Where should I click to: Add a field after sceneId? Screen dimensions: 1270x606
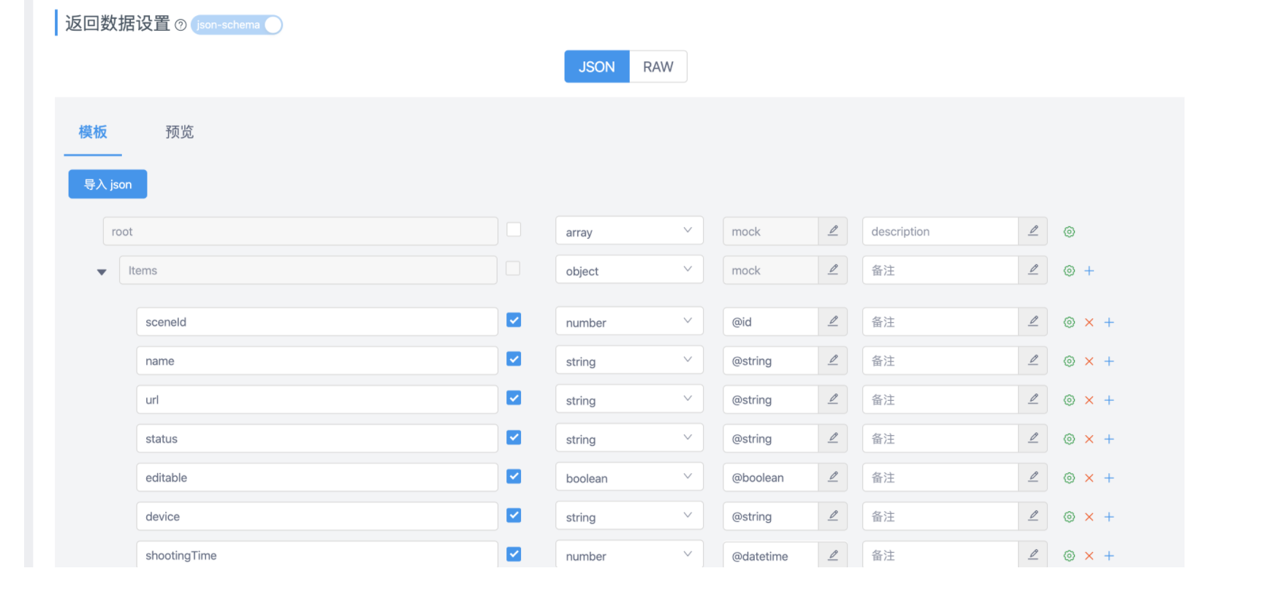tap(1109, 323)
